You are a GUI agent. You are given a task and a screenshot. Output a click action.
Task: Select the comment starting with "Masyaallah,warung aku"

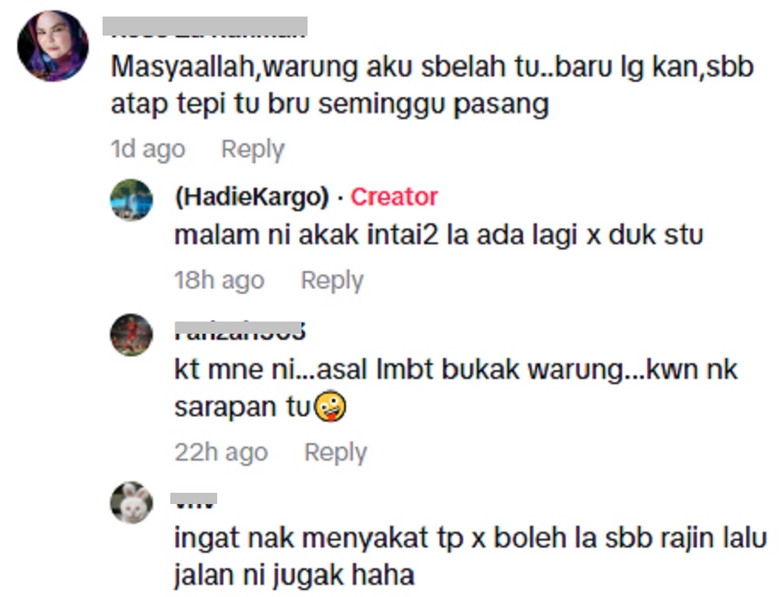pos(432,85)
